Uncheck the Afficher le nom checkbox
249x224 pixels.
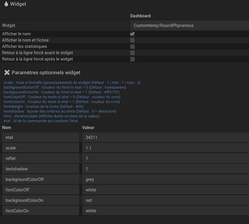[132, 34]
